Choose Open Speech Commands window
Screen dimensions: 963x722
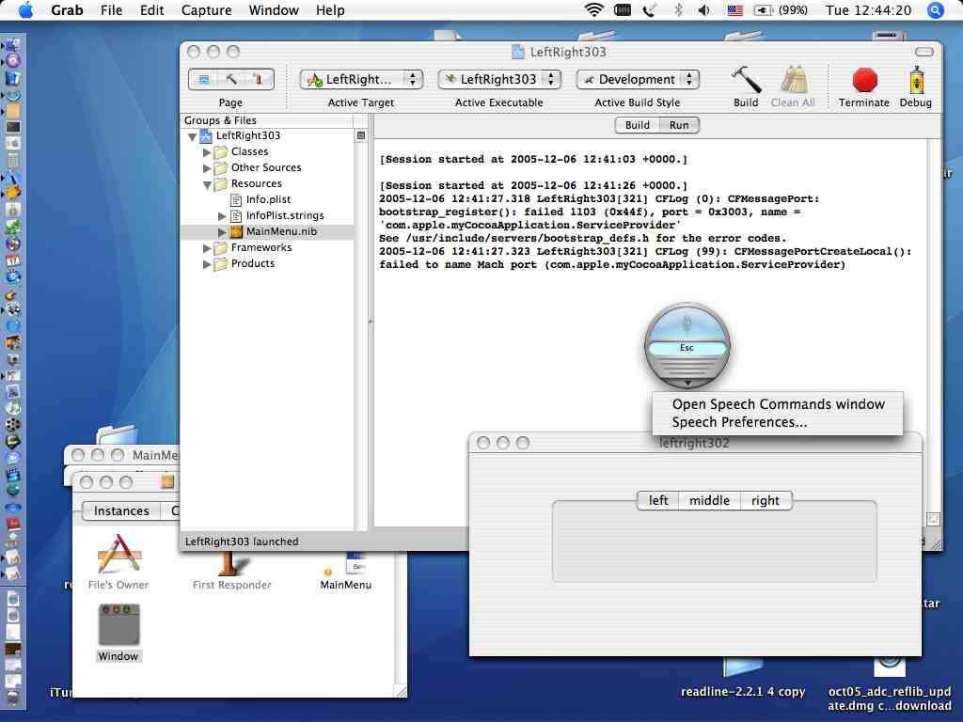pos(778,404)
